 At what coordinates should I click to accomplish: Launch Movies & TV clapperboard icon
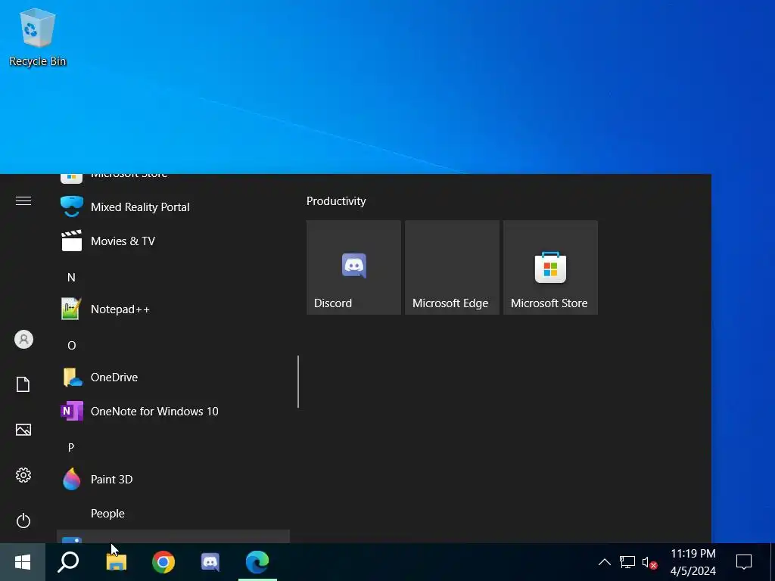[x=72, y=241]
